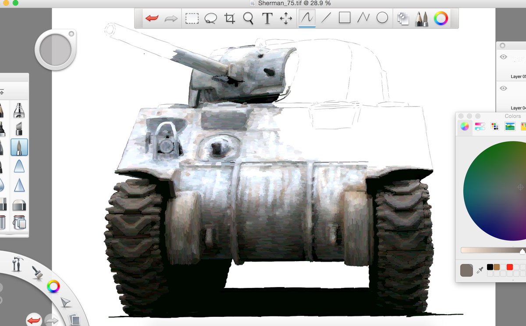Image resolution: width=526 pixels, height=326 pixels.
Task: Open color editor from toolbar color ring
Action: click(x=441, y=18)
